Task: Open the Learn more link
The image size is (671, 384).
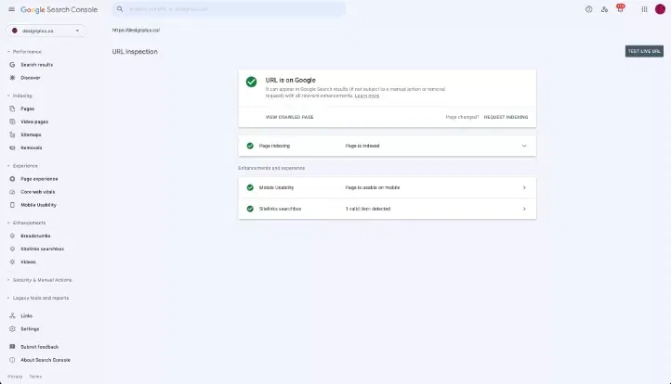Action: point(367,96)
